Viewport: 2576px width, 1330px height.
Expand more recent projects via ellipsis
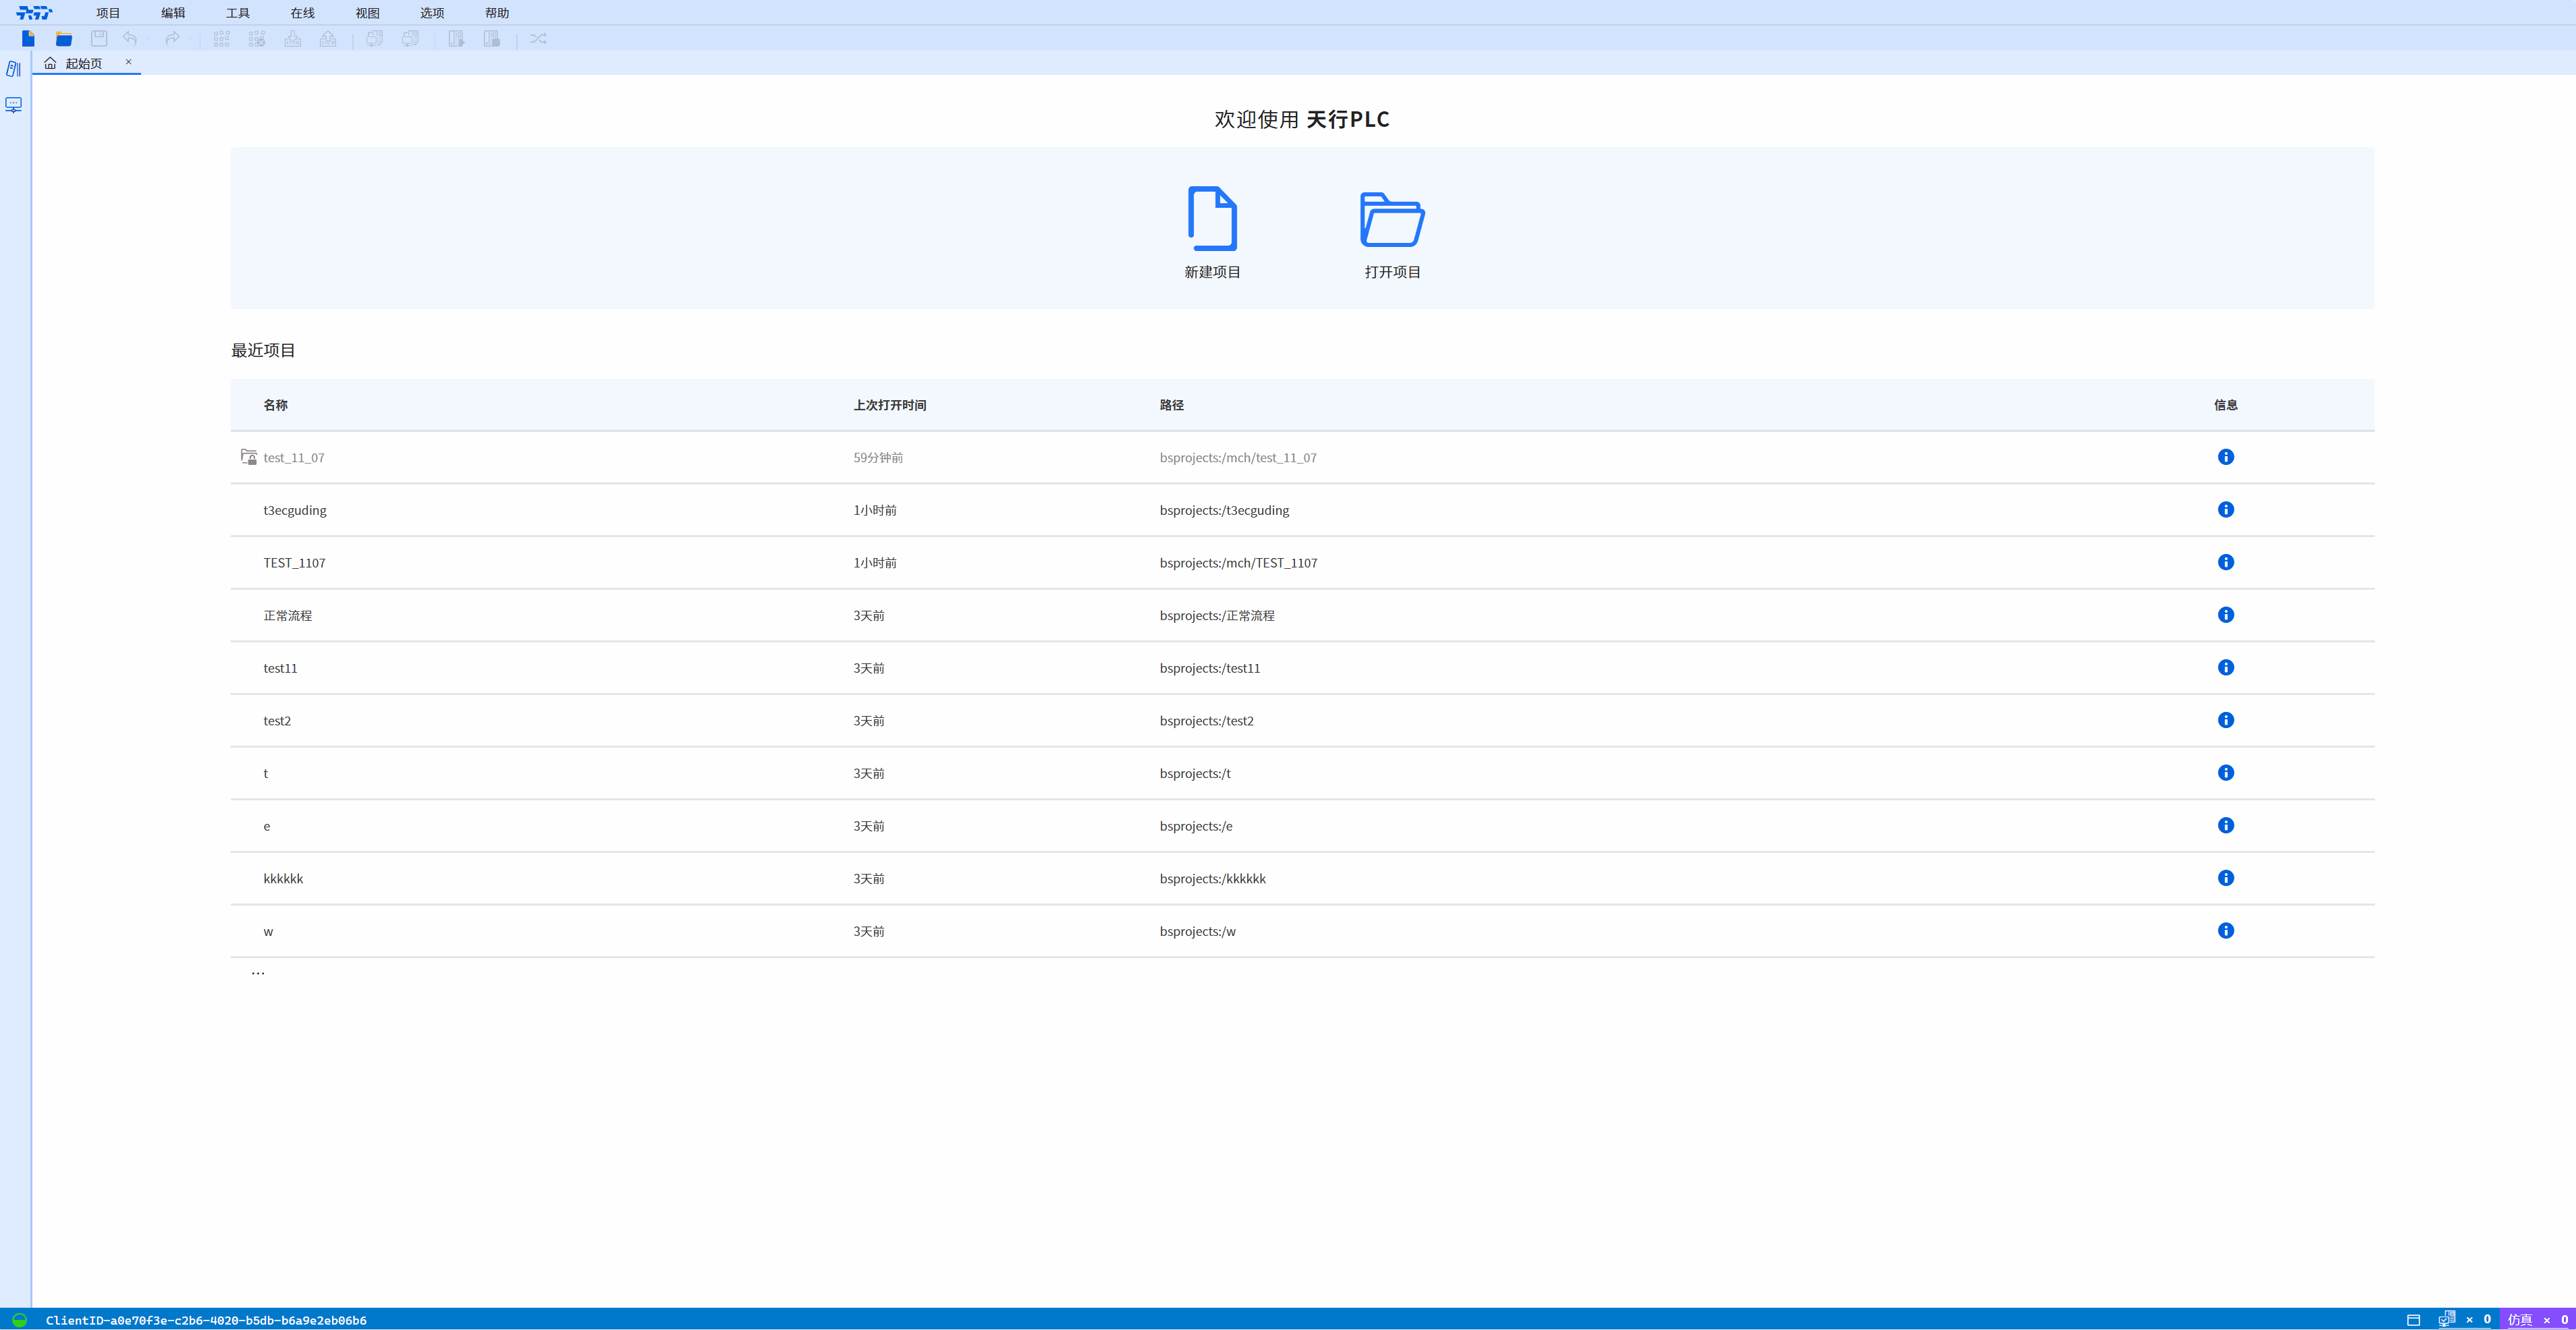(258, 972)
